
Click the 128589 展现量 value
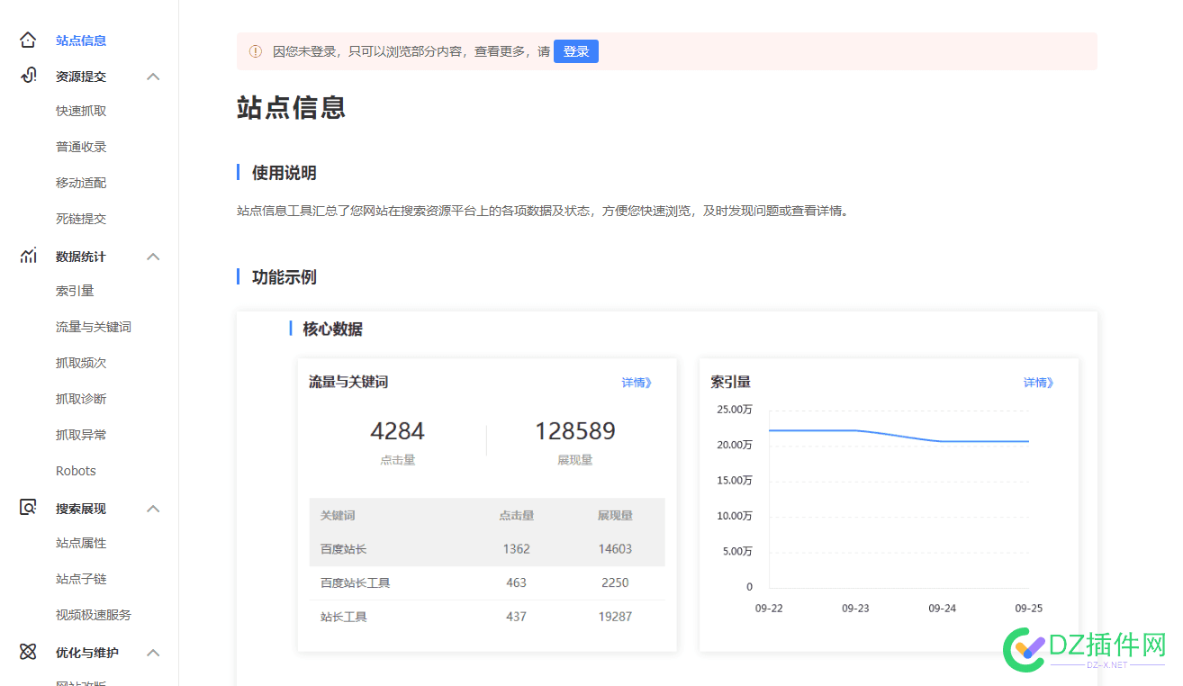click(x=575, y=431)
